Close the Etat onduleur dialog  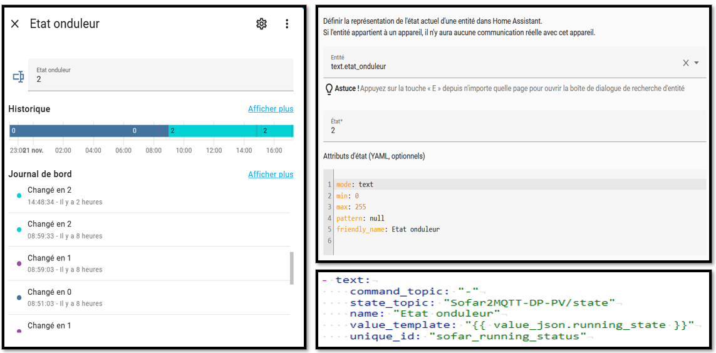click(x=15, y=24)
